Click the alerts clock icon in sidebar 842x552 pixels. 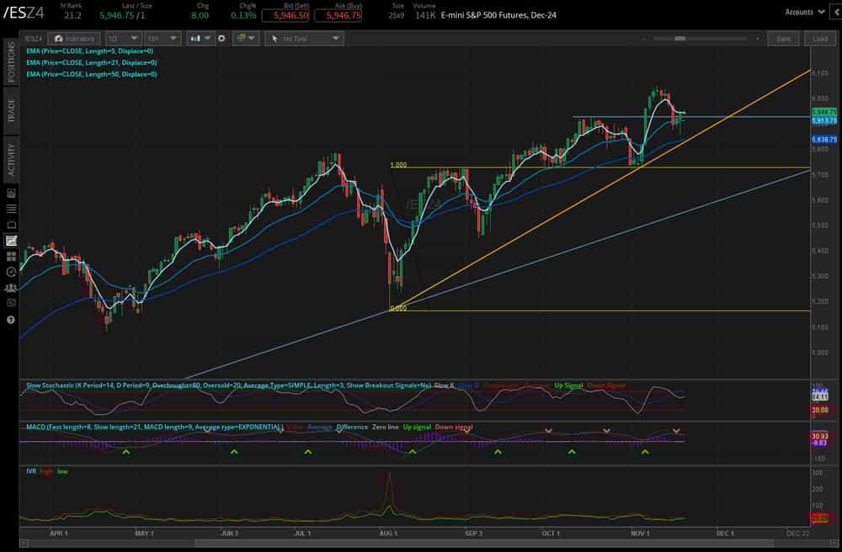tap(11, 272)
